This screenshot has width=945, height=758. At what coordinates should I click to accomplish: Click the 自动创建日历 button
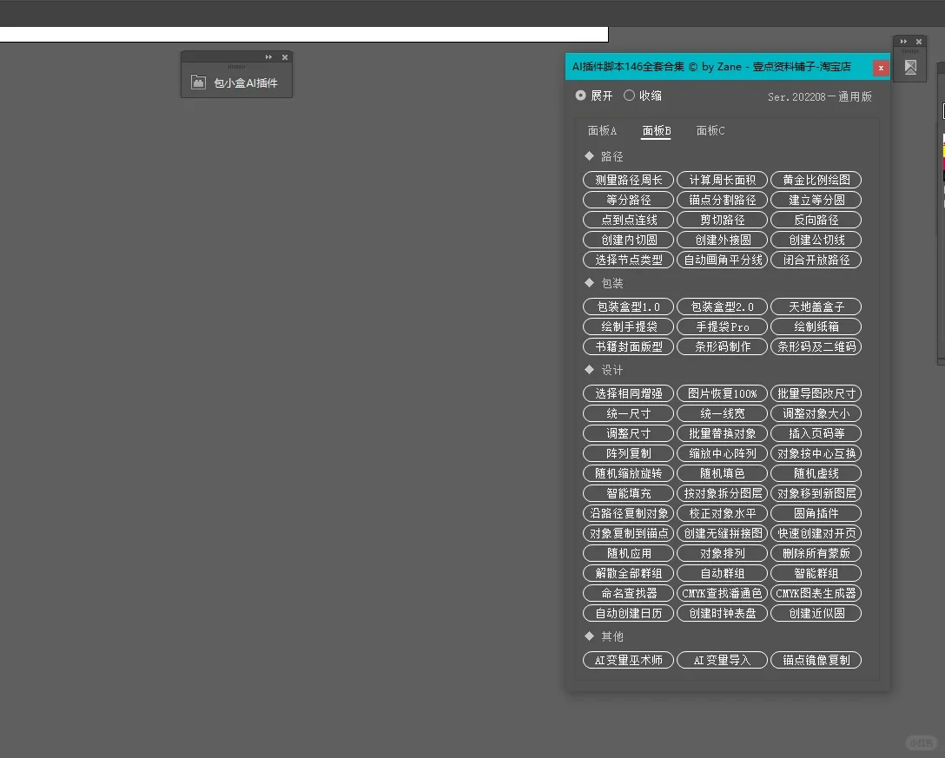pyautogui.click(x=629, y=611)
